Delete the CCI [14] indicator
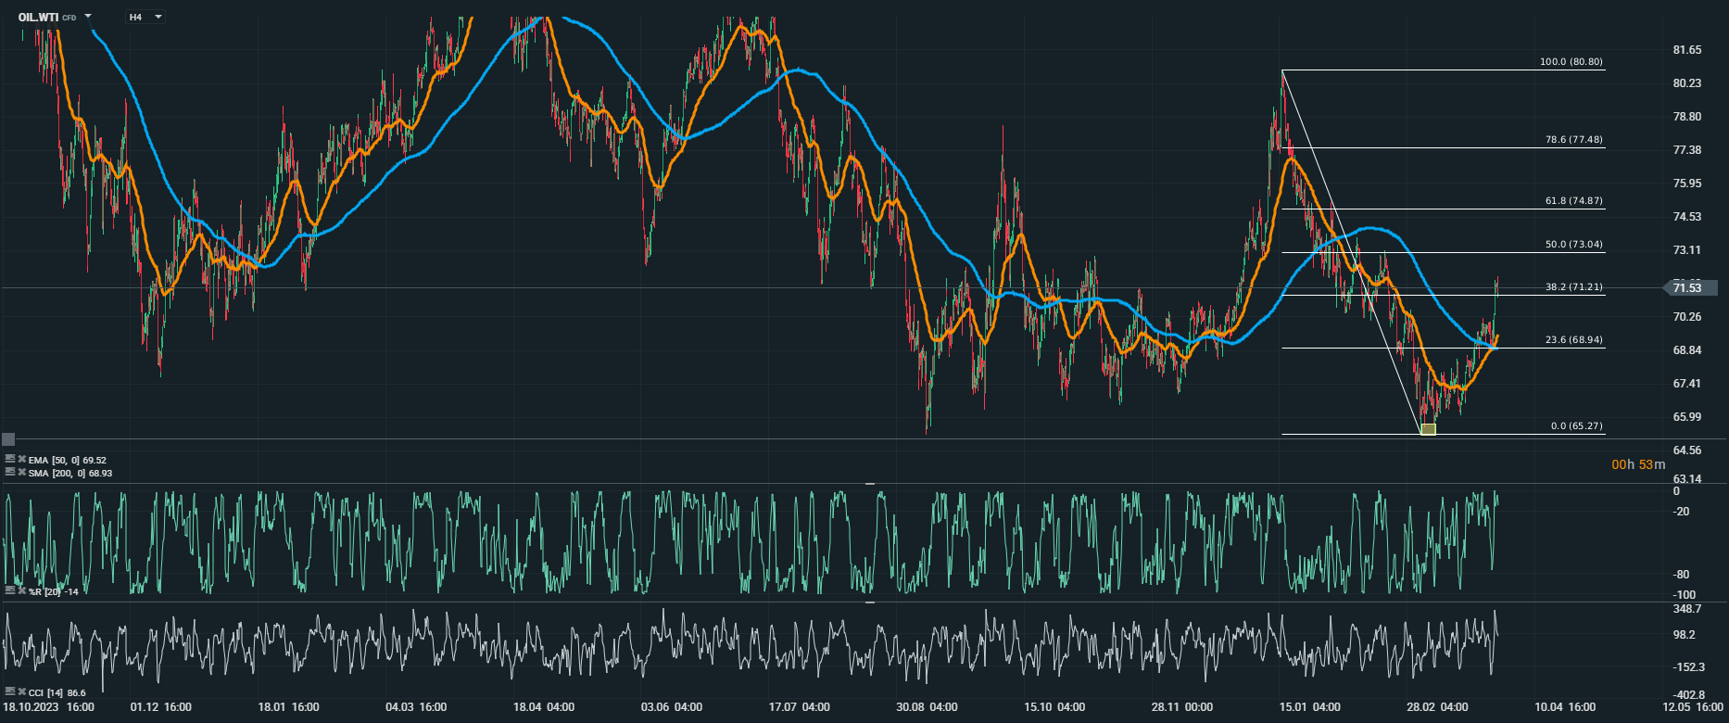This screenshot has height=723, width=1729. pyautogui.click(x=21, y=691)
